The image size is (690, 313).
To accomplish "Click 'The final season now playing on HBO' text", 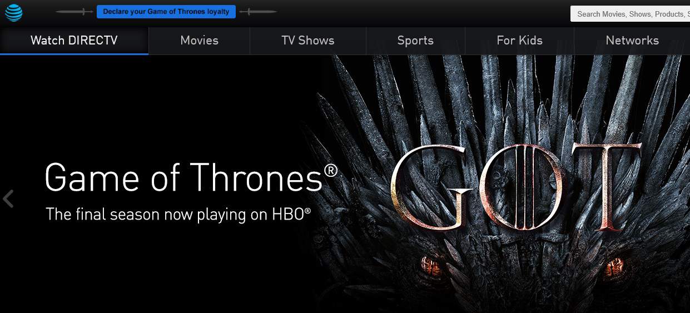I will [x=178, y=215].
